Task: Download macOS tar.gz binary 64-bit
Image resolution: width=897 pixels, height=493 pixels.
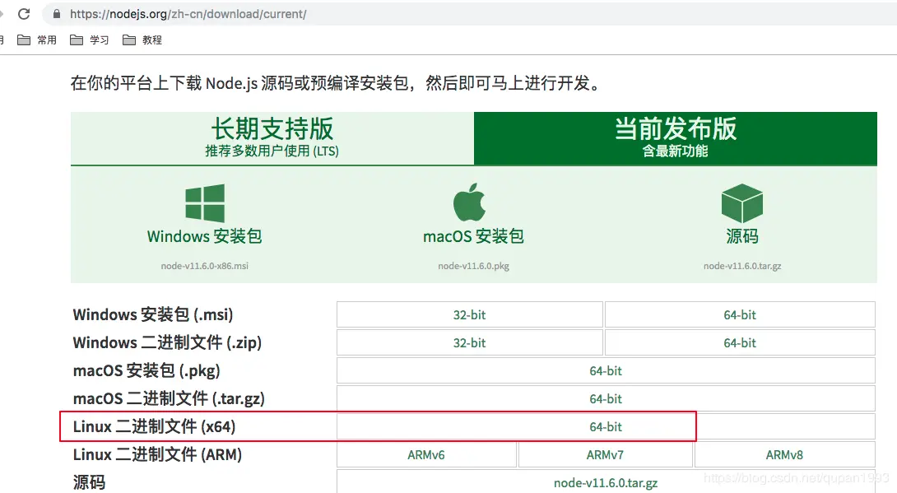Action: [606, 398]
